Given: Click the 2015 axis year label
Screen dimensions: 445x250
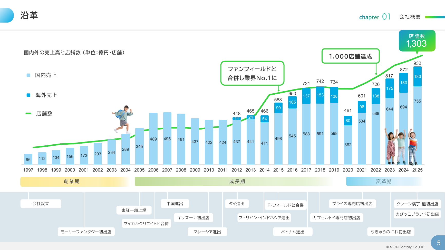Looking at the screenshot, I should coord(278,170).
